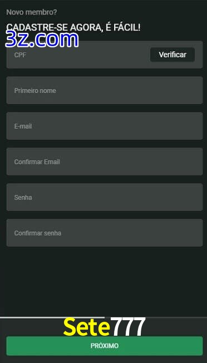The image size is (207, 363).
Task: Focus the Confirmar senha field
Action: point(105,233)
